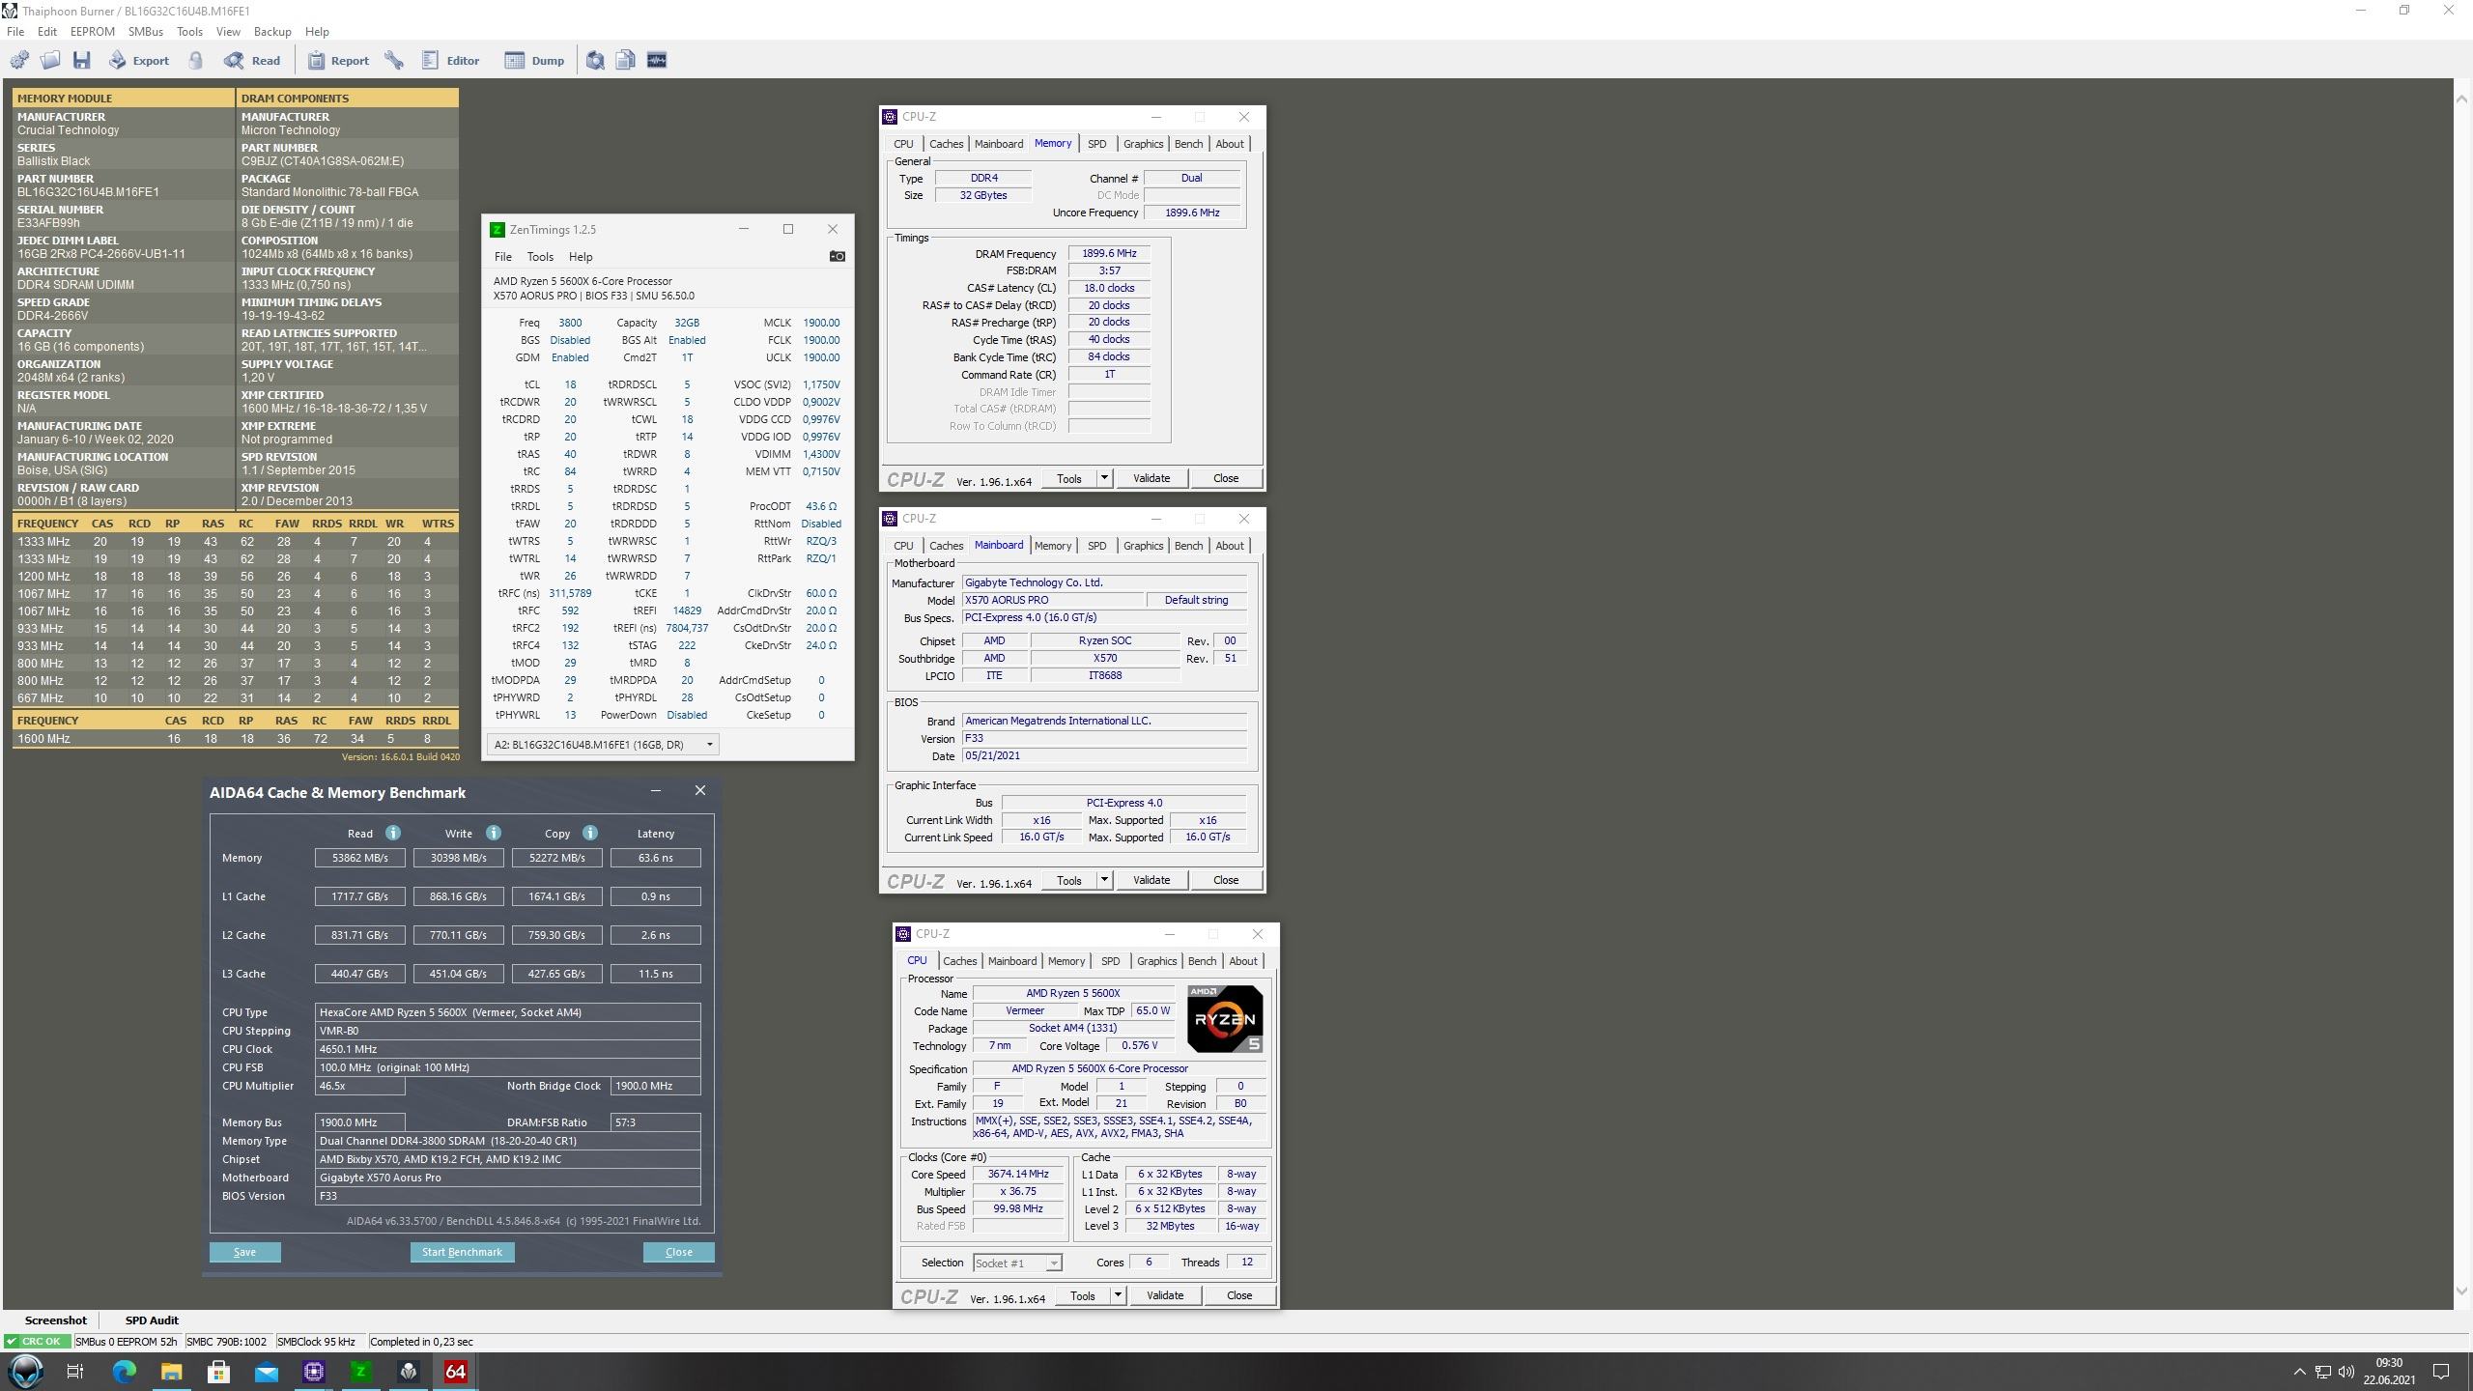Click the CRC OK status indicator
The height and width of the screenshot is (1391, 2473).
[37, 1342]
